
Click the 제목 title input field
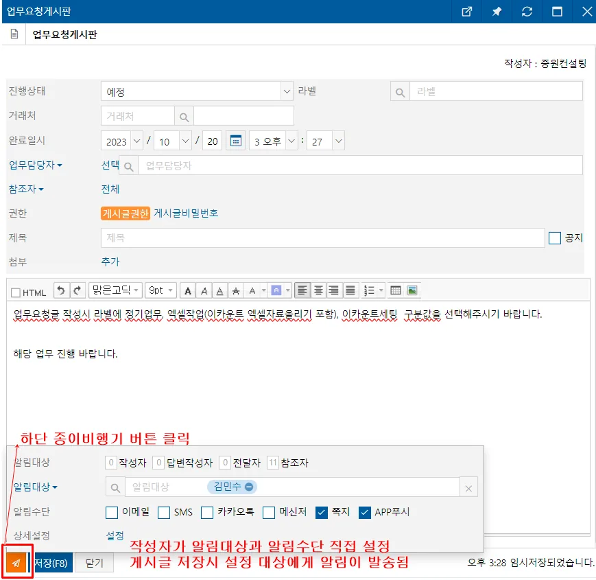(323, 238)
